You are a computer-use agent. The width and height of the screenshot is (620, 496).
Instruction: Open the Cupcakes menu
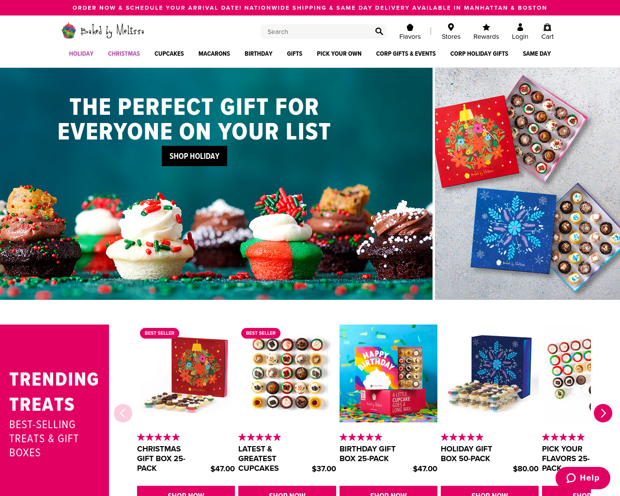(169, 54)
